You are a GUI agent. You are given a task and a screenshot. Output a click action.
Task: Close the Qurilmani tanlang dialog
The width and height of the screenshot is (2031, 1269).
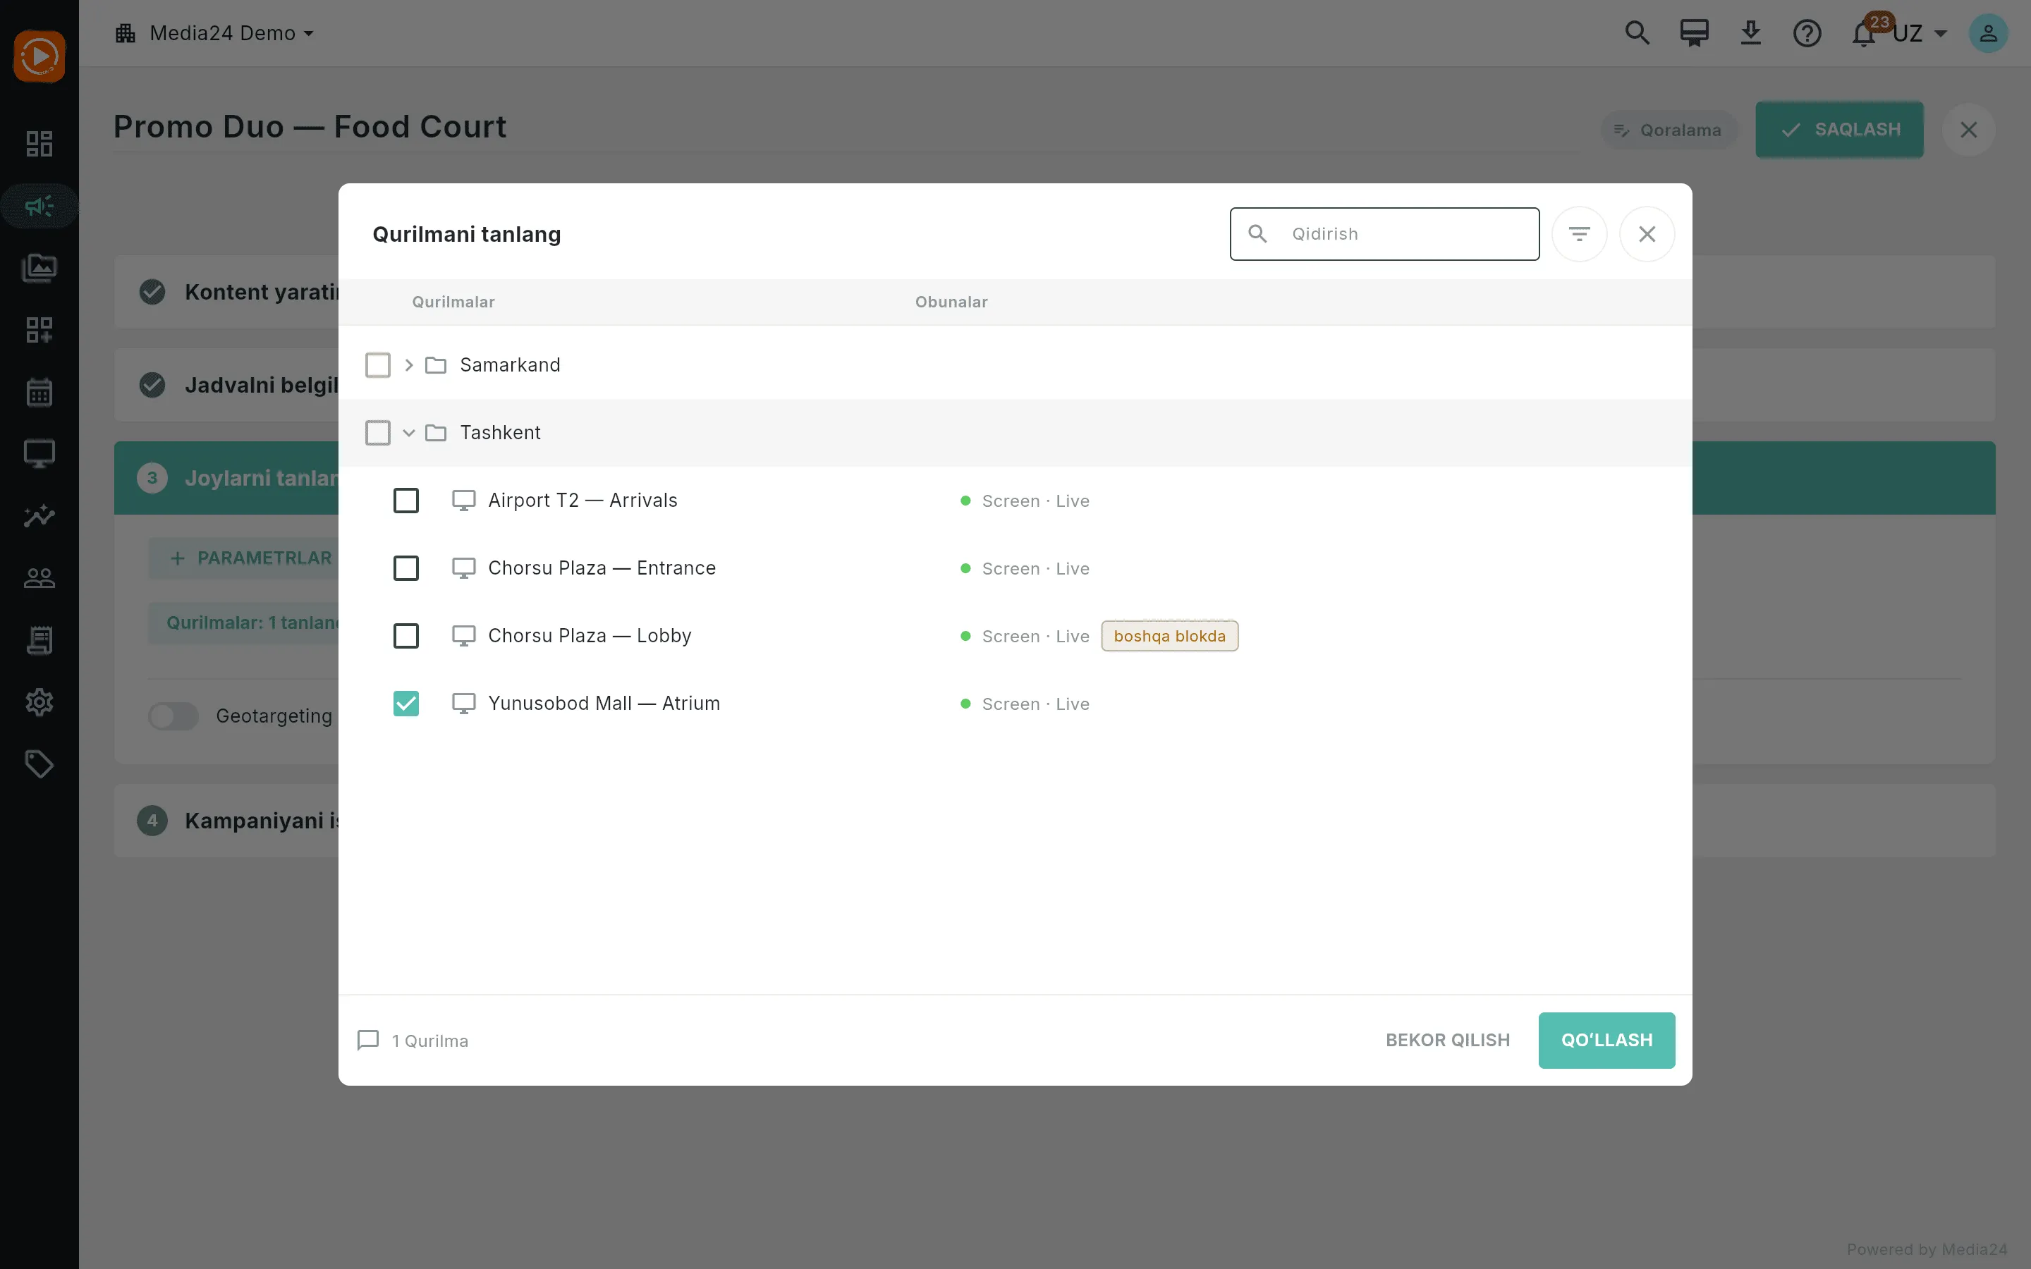(x=1647, y=234)
